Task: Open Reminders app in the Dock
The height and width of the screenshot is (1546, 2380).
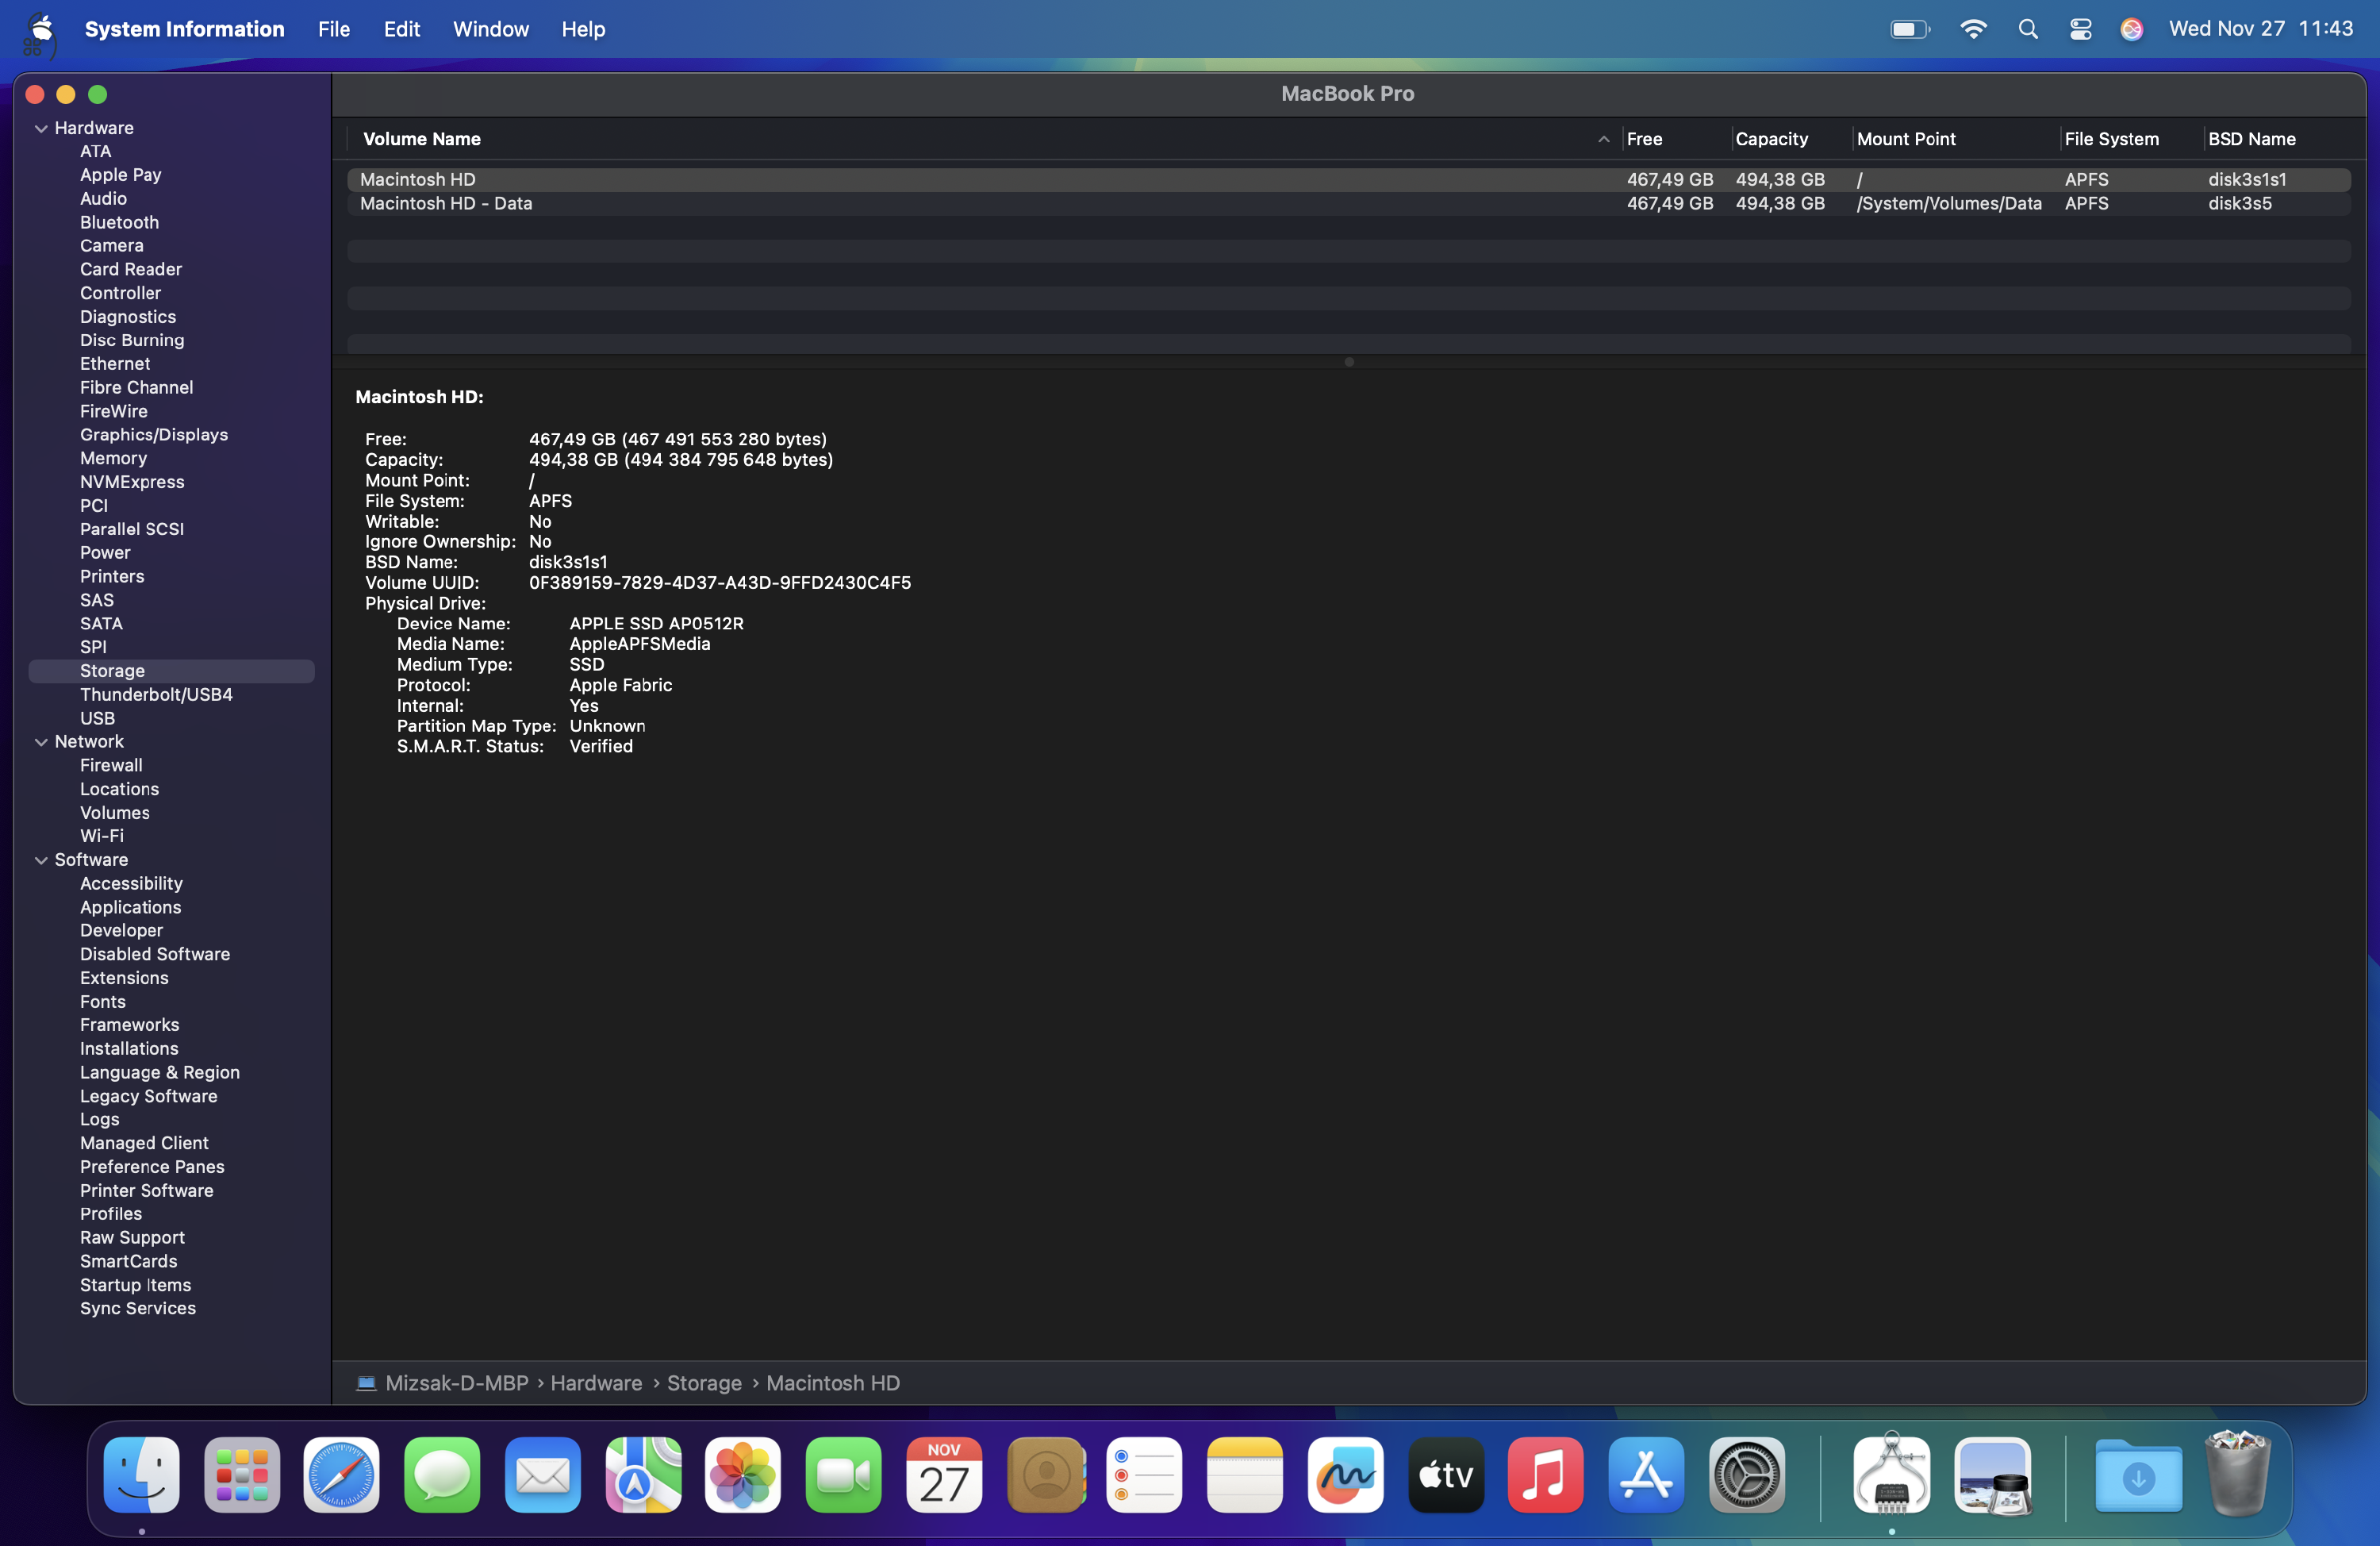Action: [x=1145, y=1474]
